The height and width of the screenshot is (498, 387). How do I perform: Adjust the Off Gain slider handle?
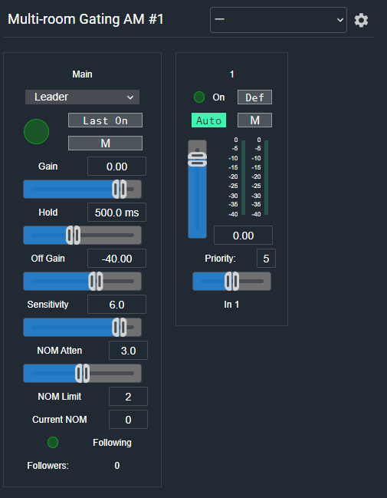96,282
